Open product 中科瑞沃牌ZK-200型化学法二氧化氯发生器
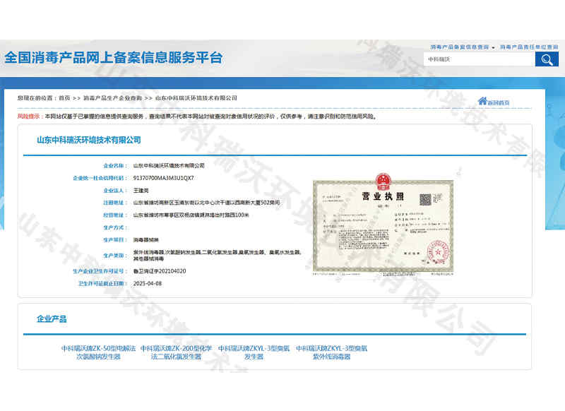 pyautogui.click(x=176, y=352)
